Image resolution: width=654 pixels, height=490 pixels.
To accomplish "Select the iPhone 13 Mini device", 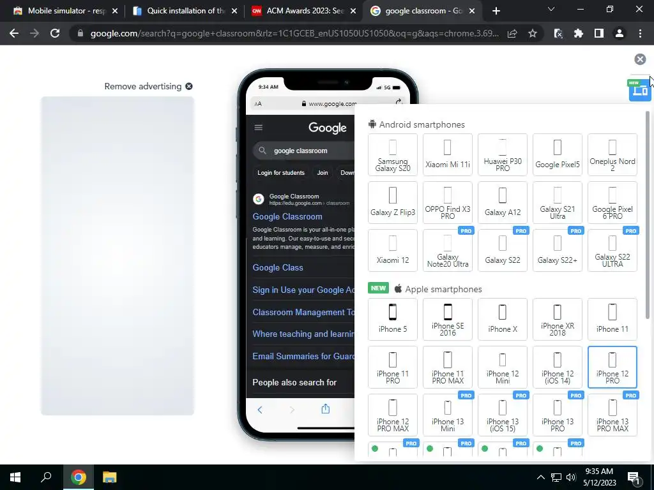I will pyautogui.click(x=448, y=415).
